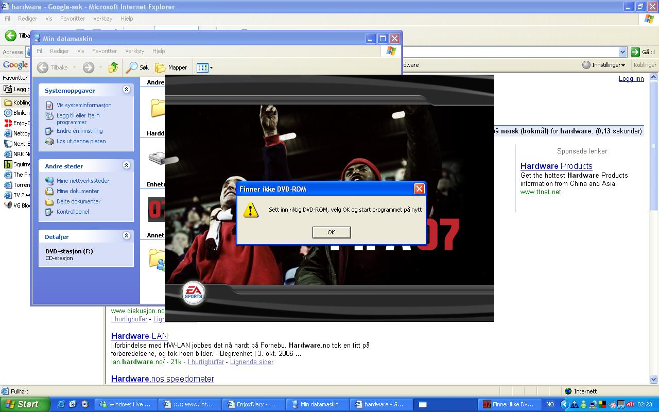Click Endre en innstilling link
The image size is (659, 412).
point(80,131)
